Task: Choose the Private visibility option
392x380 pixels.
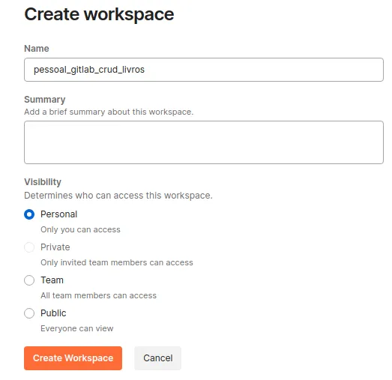Action: (x=29, y=247)
